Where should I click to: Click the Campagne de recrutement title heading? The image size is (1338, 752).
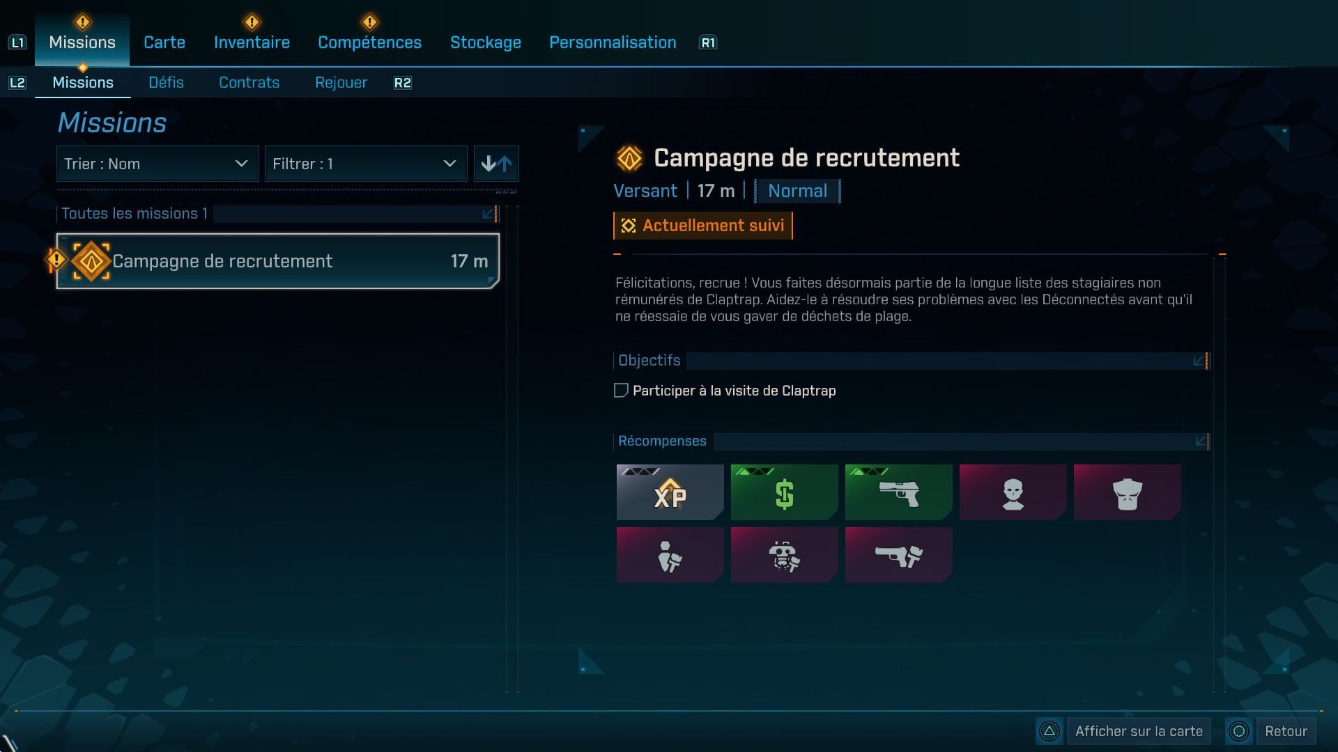click(x=806, y=158)
